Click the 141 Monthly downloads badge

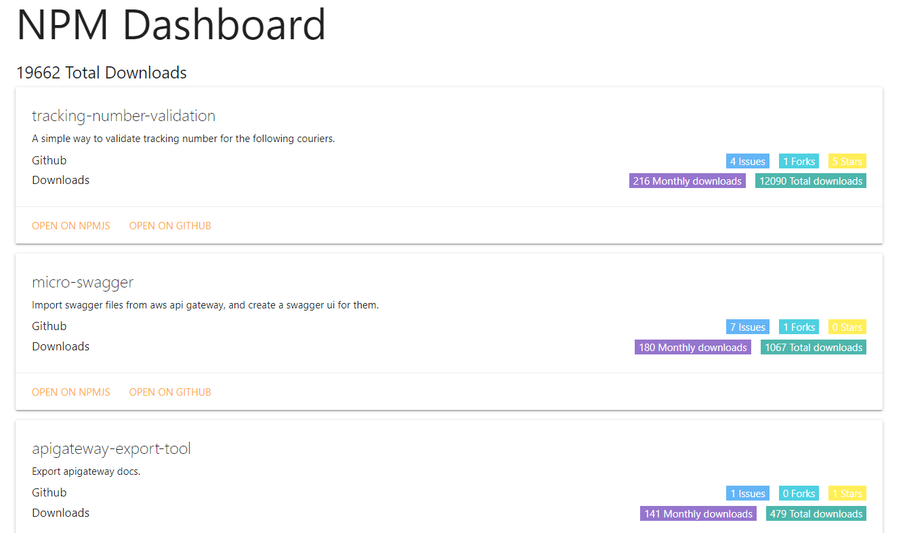coord(698,513)
